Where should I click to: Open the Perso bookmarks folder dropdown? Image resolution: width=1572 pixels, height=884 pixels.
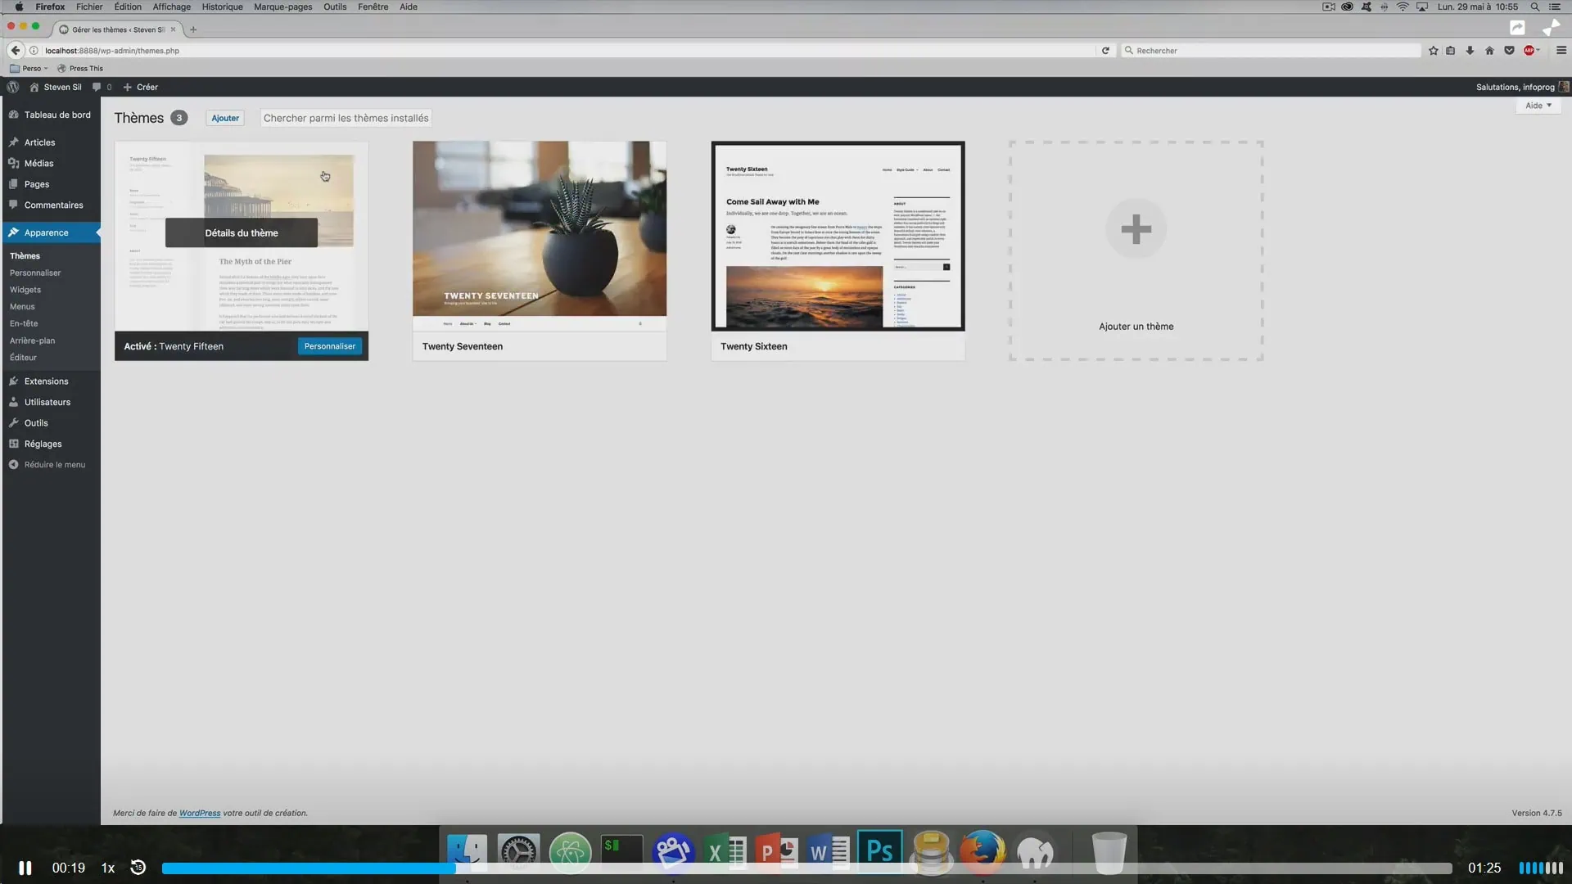[31, 69]
